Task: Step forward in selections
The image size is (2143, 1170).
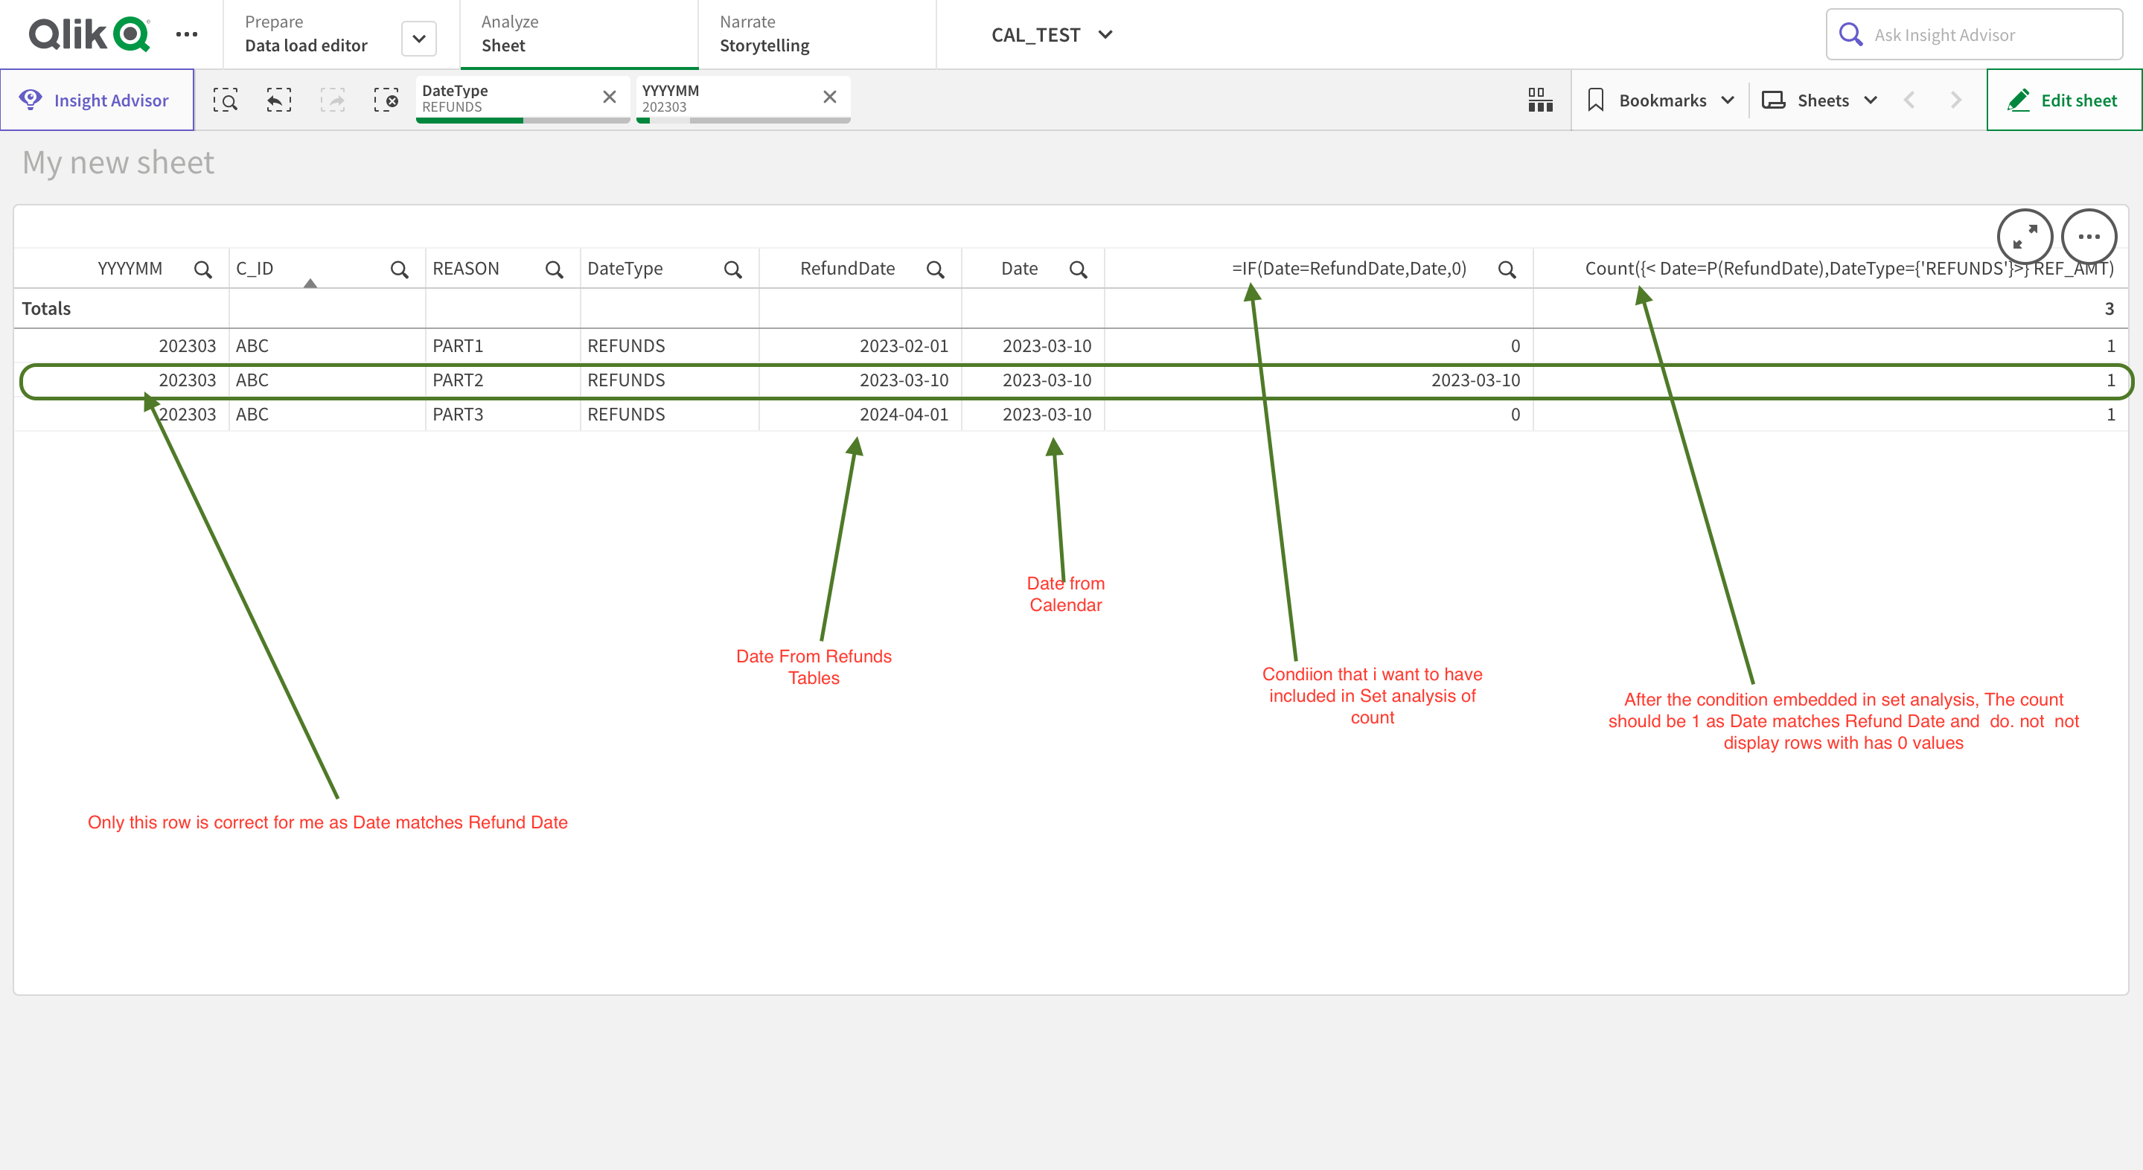Action: pos(333,100)
